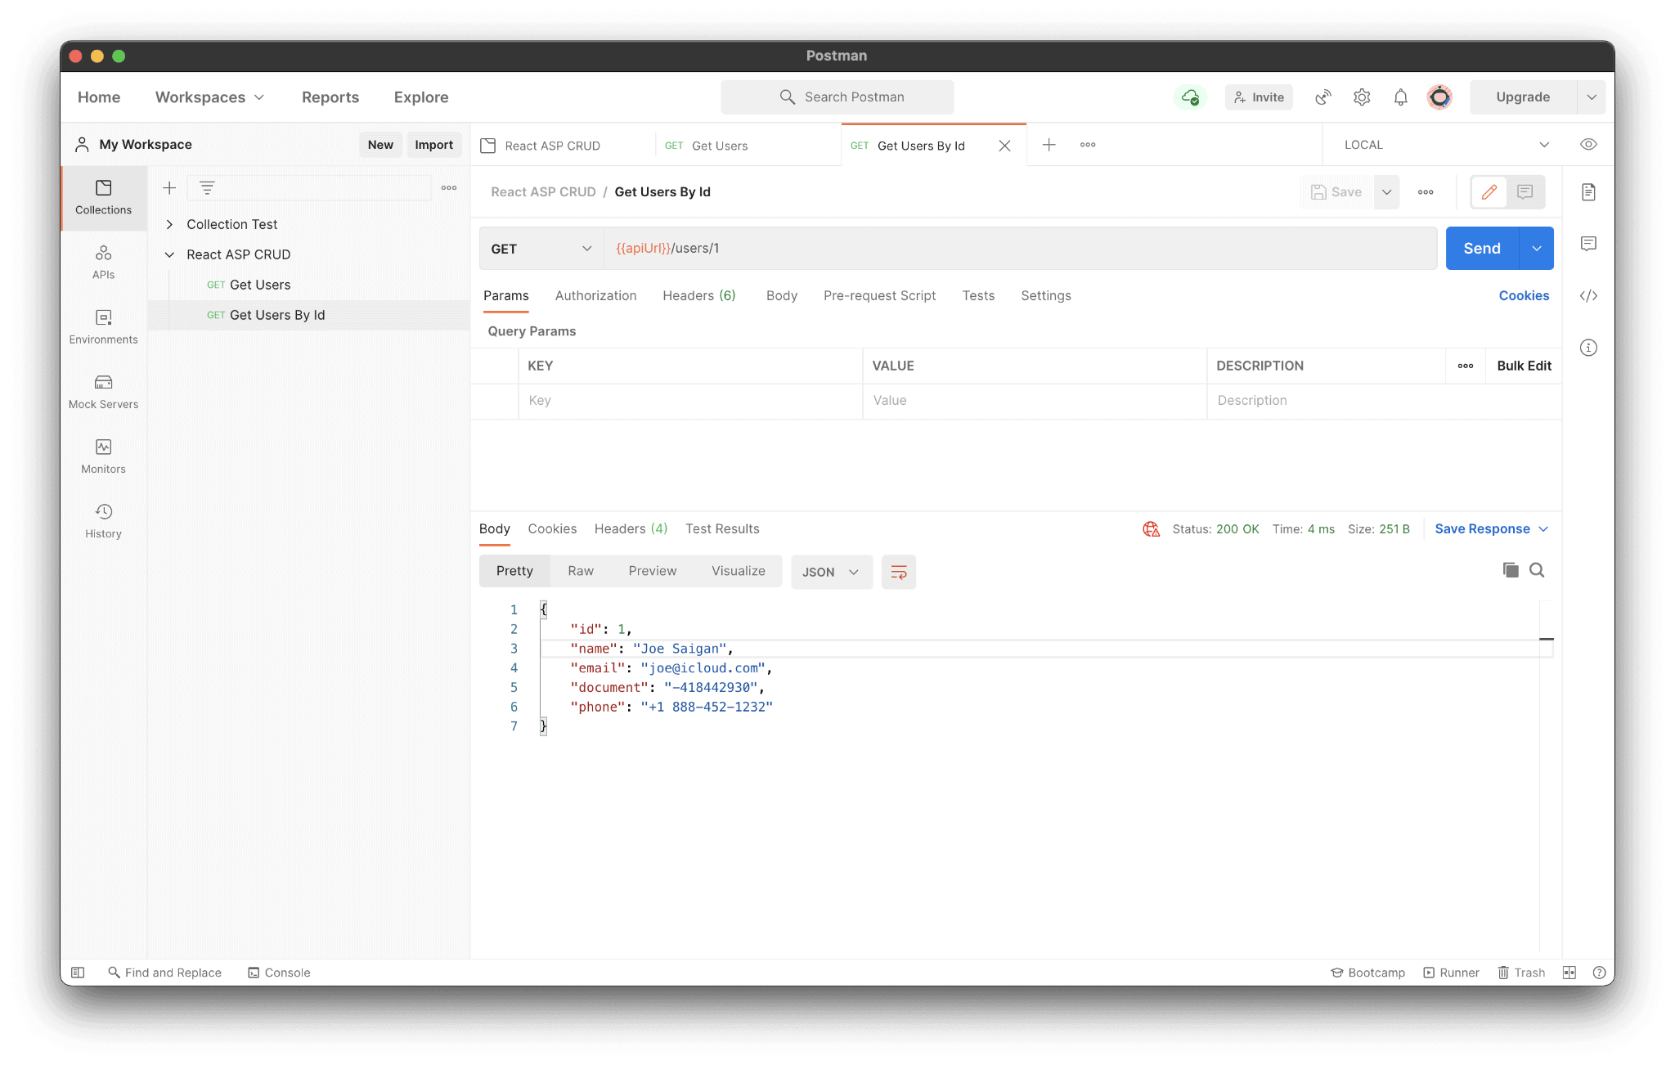Click the New button

(380, 145)
